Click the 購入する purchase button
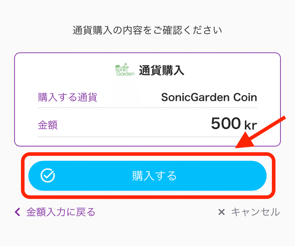The image size is (295, 246). coord(147,176)
